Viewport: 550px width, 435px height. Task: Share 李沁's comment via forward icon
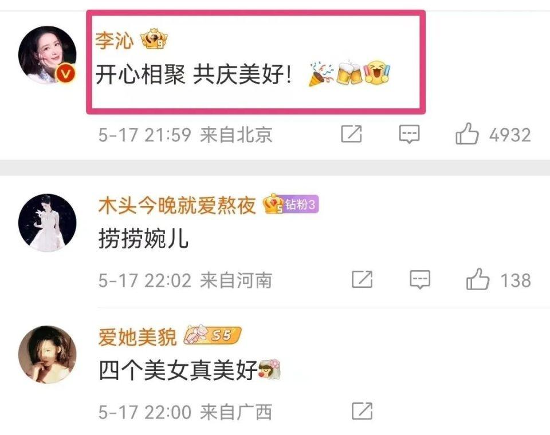coord(351,133)
